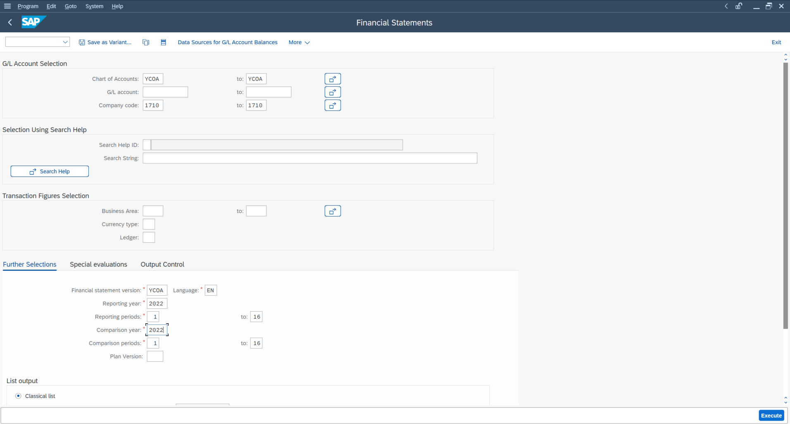This screenshot has width=790, height=424.
Task: Click the table icon next to copy
Action: click(x=163, y=42)
